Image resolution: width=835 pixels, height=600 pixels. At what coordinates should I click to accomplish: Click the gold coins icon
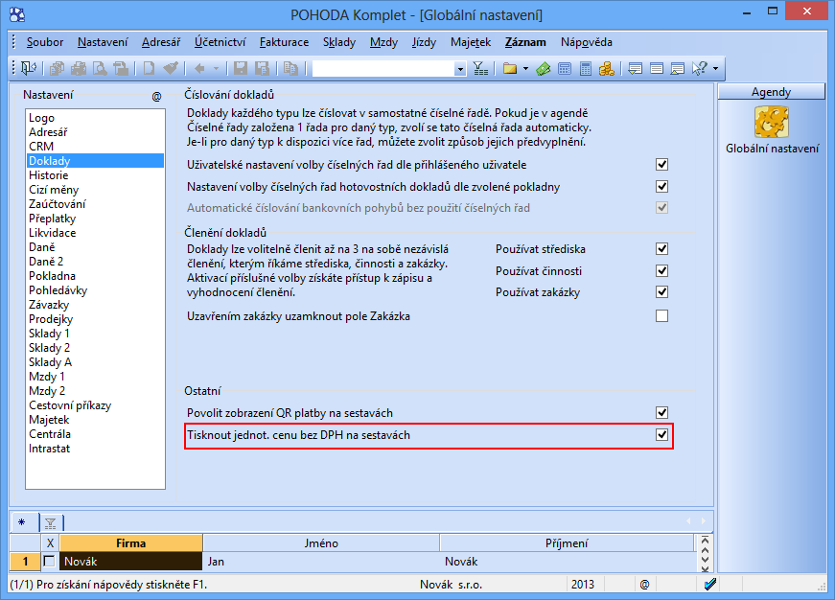click(x=607, y=68)
